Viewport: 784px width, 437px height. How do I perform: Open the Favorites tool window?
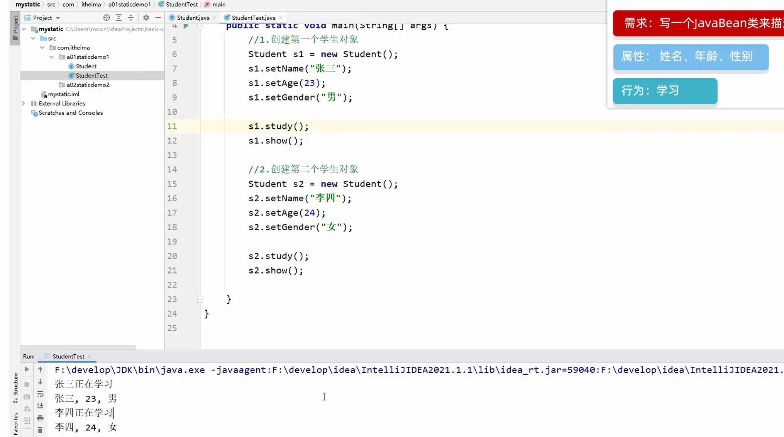pyautogui.click(x=15, y=423)
